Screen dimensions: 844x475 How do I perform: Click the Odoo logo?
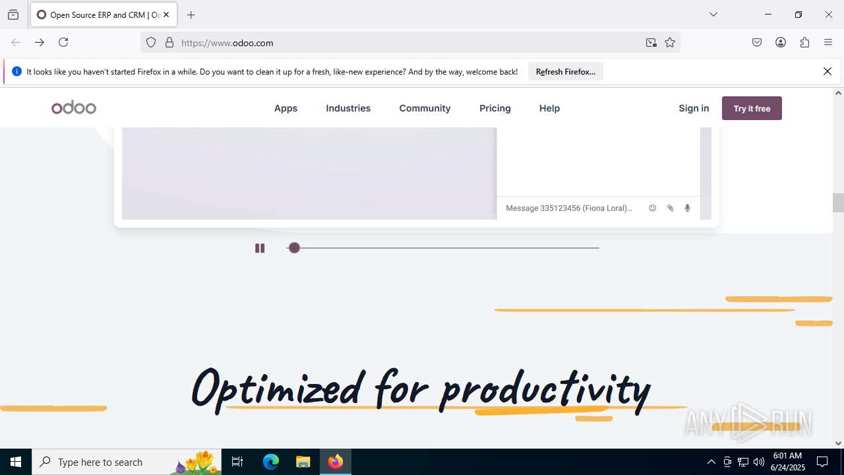pos(74,108)
